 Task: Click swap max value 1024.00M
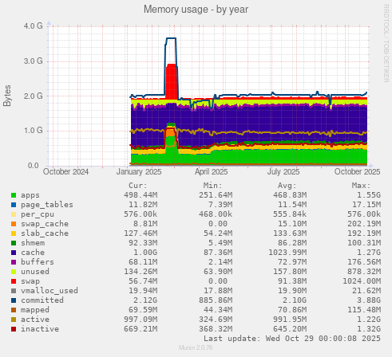point(362,281)
